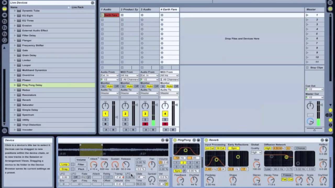
Task: Select the 1 Audio track header
Action: 110,9
